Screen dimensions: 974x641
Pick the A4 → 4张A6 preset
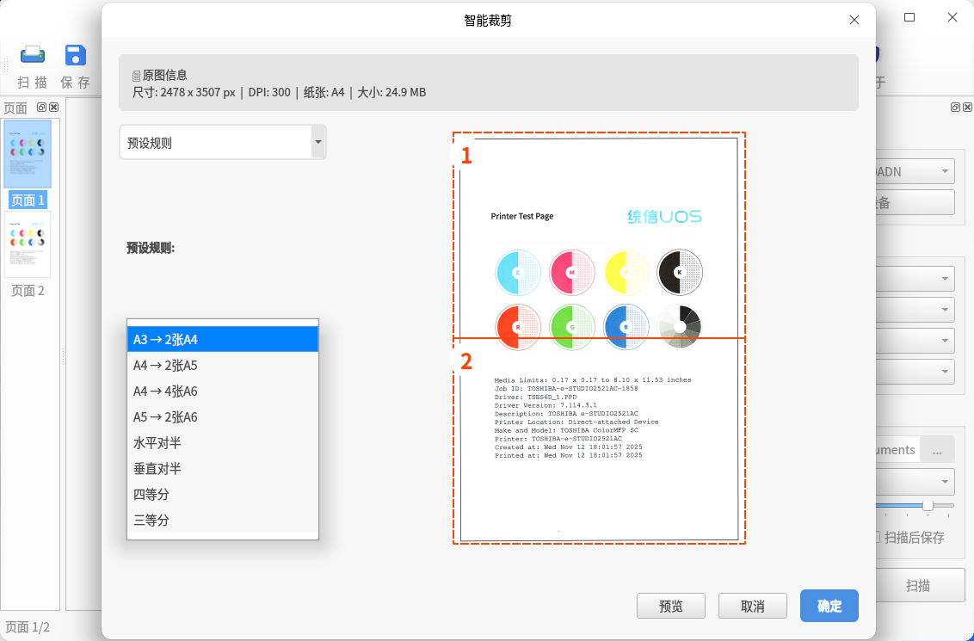222,391
